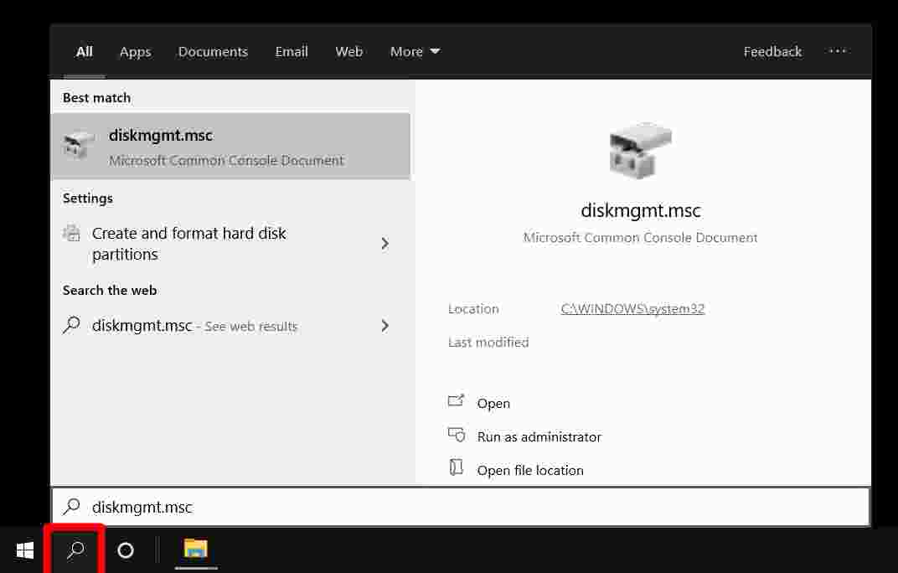
Task: Switch to the Documents tab
Action: tap(213, 52)
